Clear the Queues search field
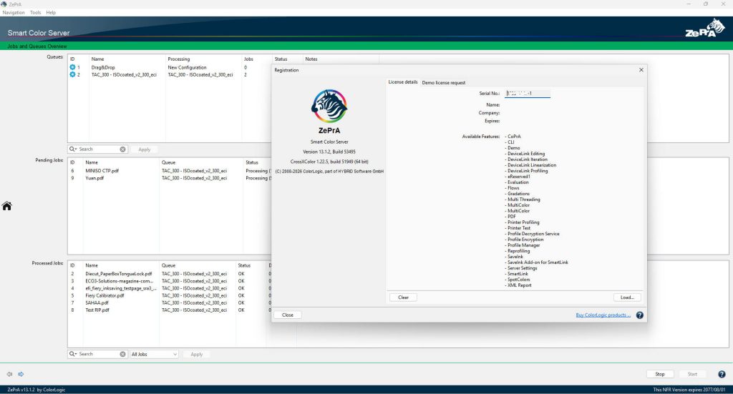The image size is (733, 394). [x=122, y=149]
